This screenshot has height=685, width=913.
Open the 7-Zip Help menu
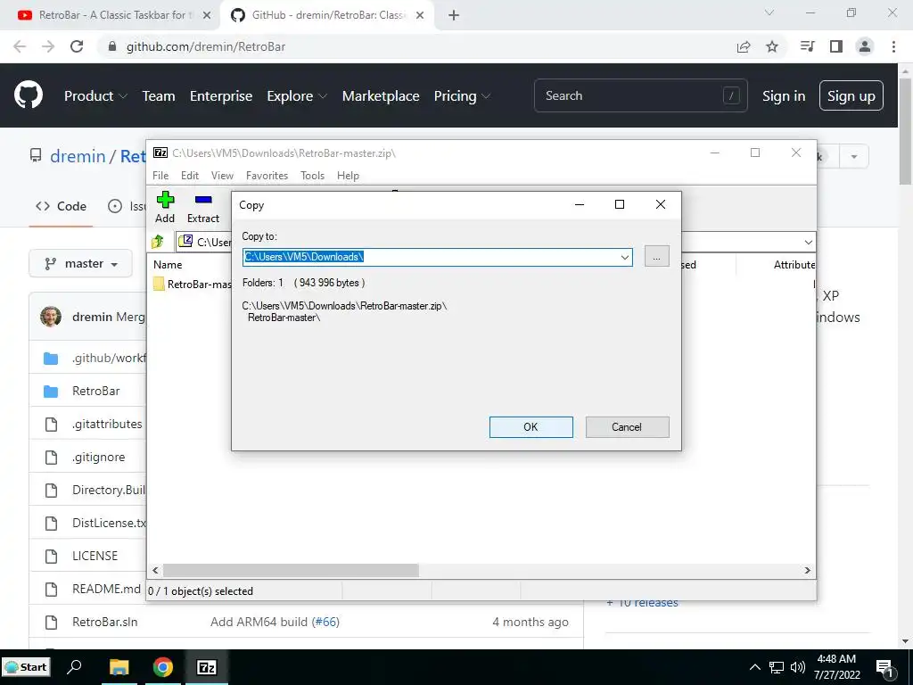(349, 176)
